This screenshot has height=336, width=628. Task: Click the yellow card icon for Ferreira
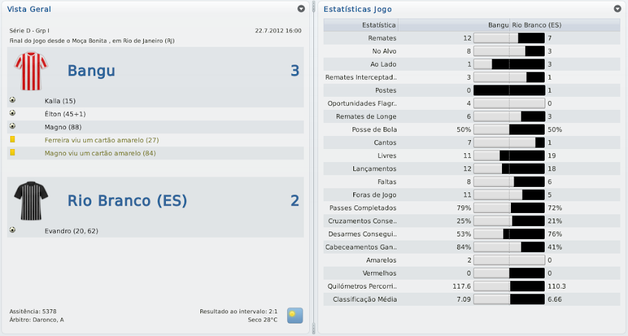(12, 139)
